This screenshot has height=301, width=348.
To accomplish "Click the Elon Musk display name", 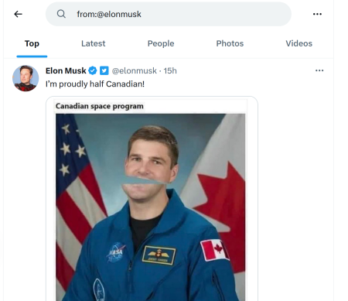I will 66,70.
